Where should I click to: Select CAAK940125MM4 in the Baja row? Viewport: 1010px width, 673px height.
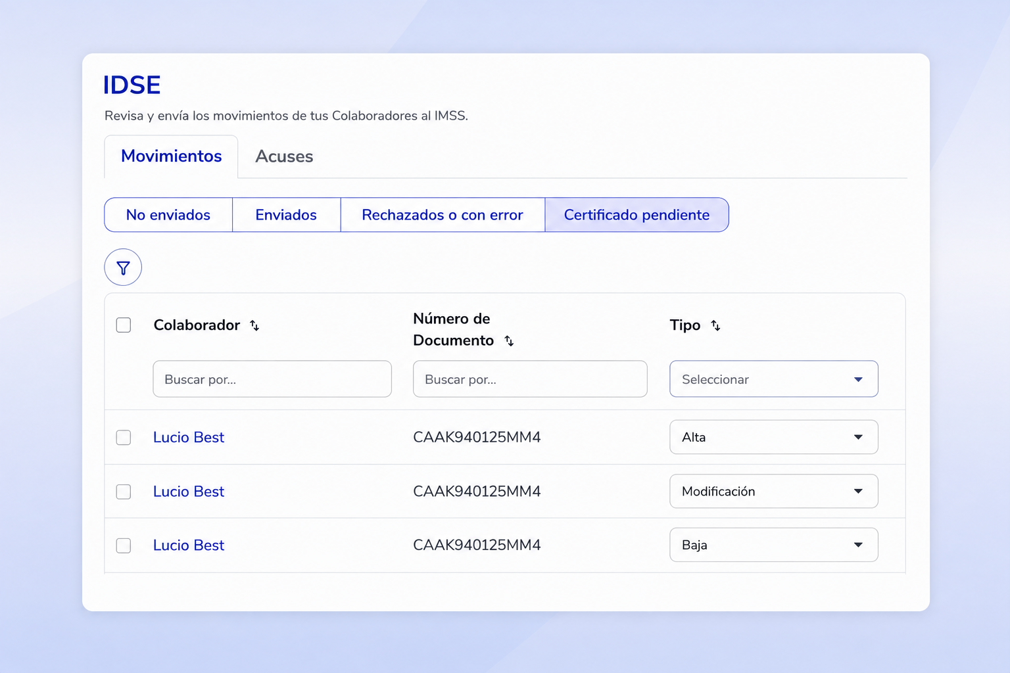pos(477,545)
